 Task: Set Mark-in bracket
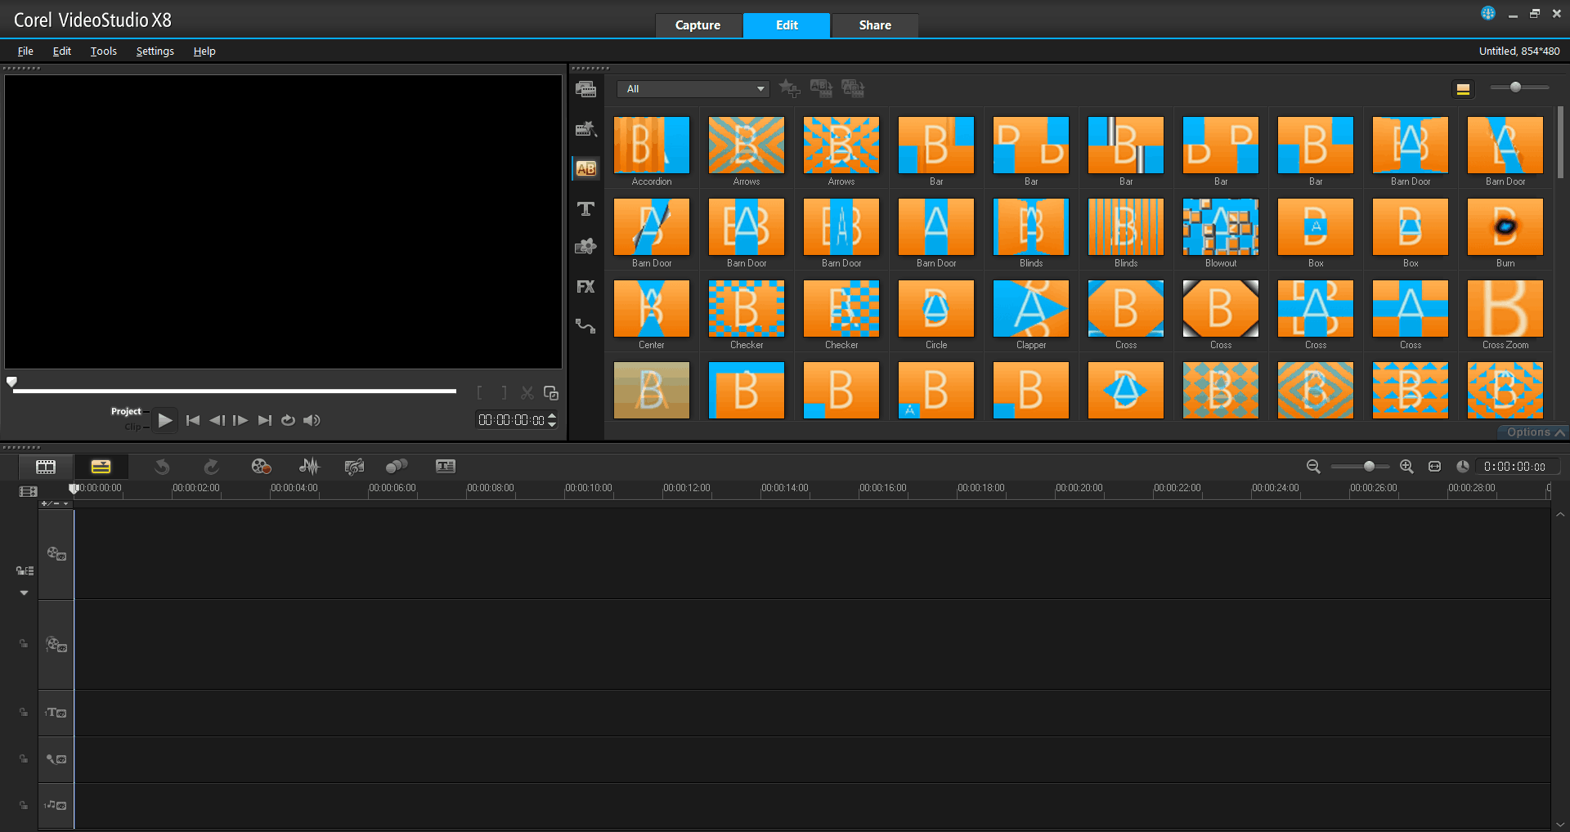click(x=480, y=393)
